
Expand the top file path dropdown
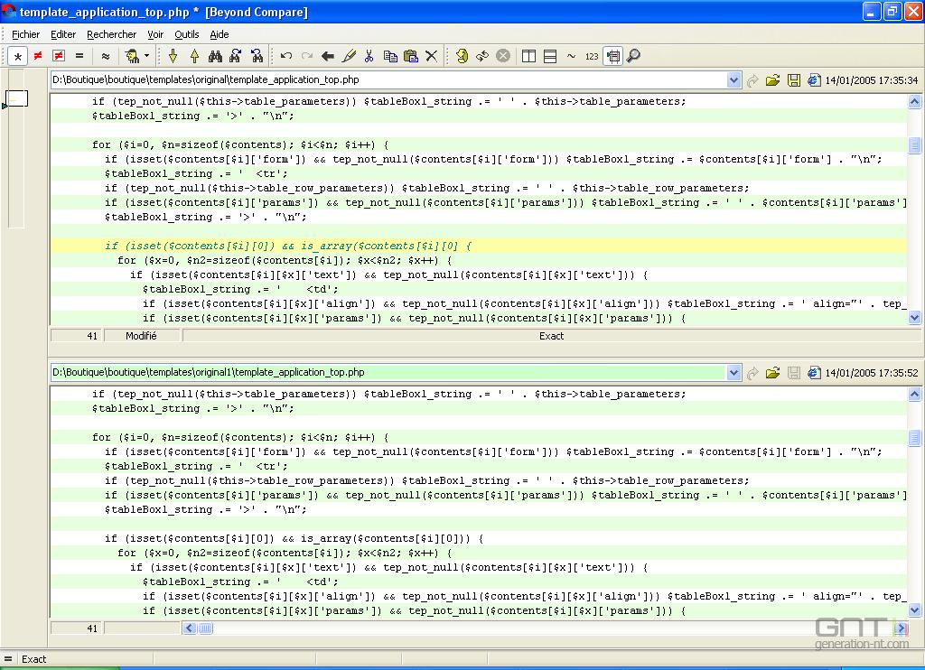click(x=733, y=80)
